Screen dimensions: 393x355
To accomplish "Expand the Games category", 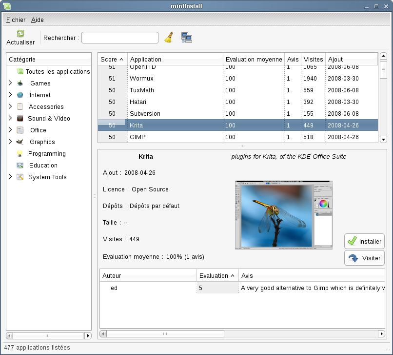I will [x=10, y=83].
